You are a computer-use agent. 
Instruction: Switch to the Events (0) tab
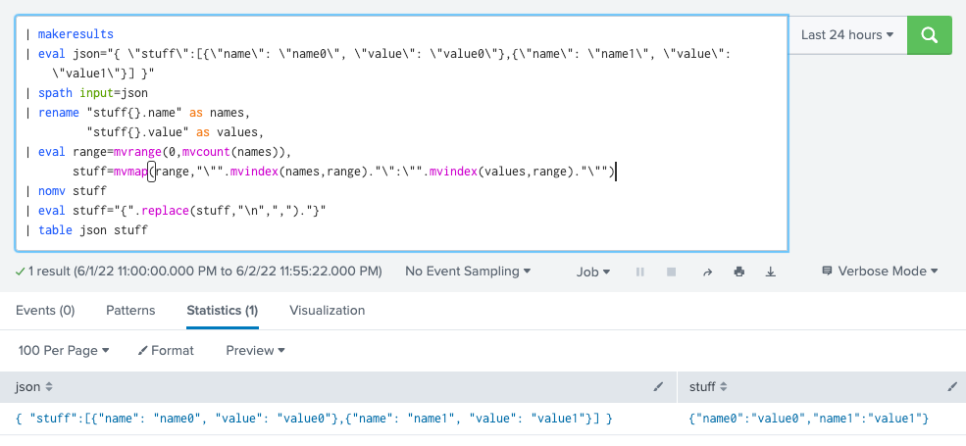pos(45,311)
